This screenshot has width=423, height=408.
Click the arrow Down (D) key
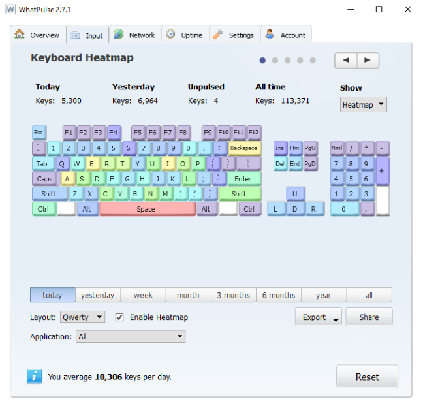point(296,209)
